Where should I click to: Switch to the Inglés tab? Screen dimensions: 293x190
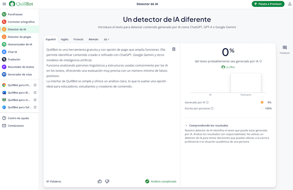coord(64,39)
